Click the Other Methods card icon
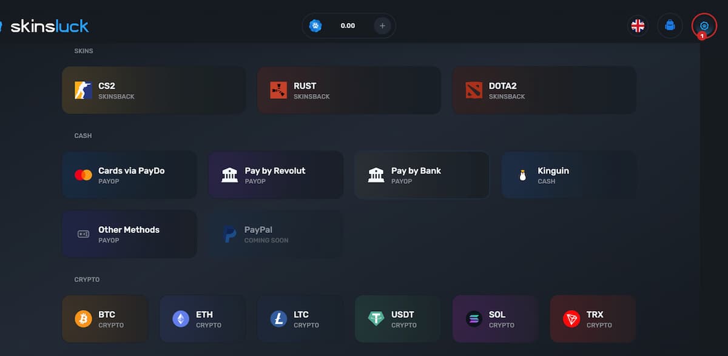This screenshot has width=728, height=356. coord(83,234)
